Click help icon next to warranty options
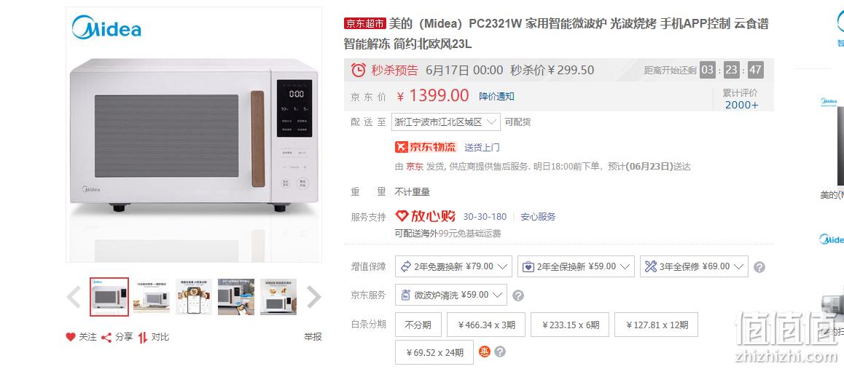This screenshot has height=369, width=844. (759, 267)
